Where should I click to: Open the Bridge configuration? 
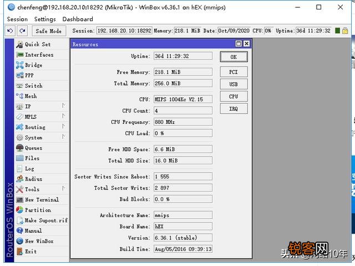33,65
